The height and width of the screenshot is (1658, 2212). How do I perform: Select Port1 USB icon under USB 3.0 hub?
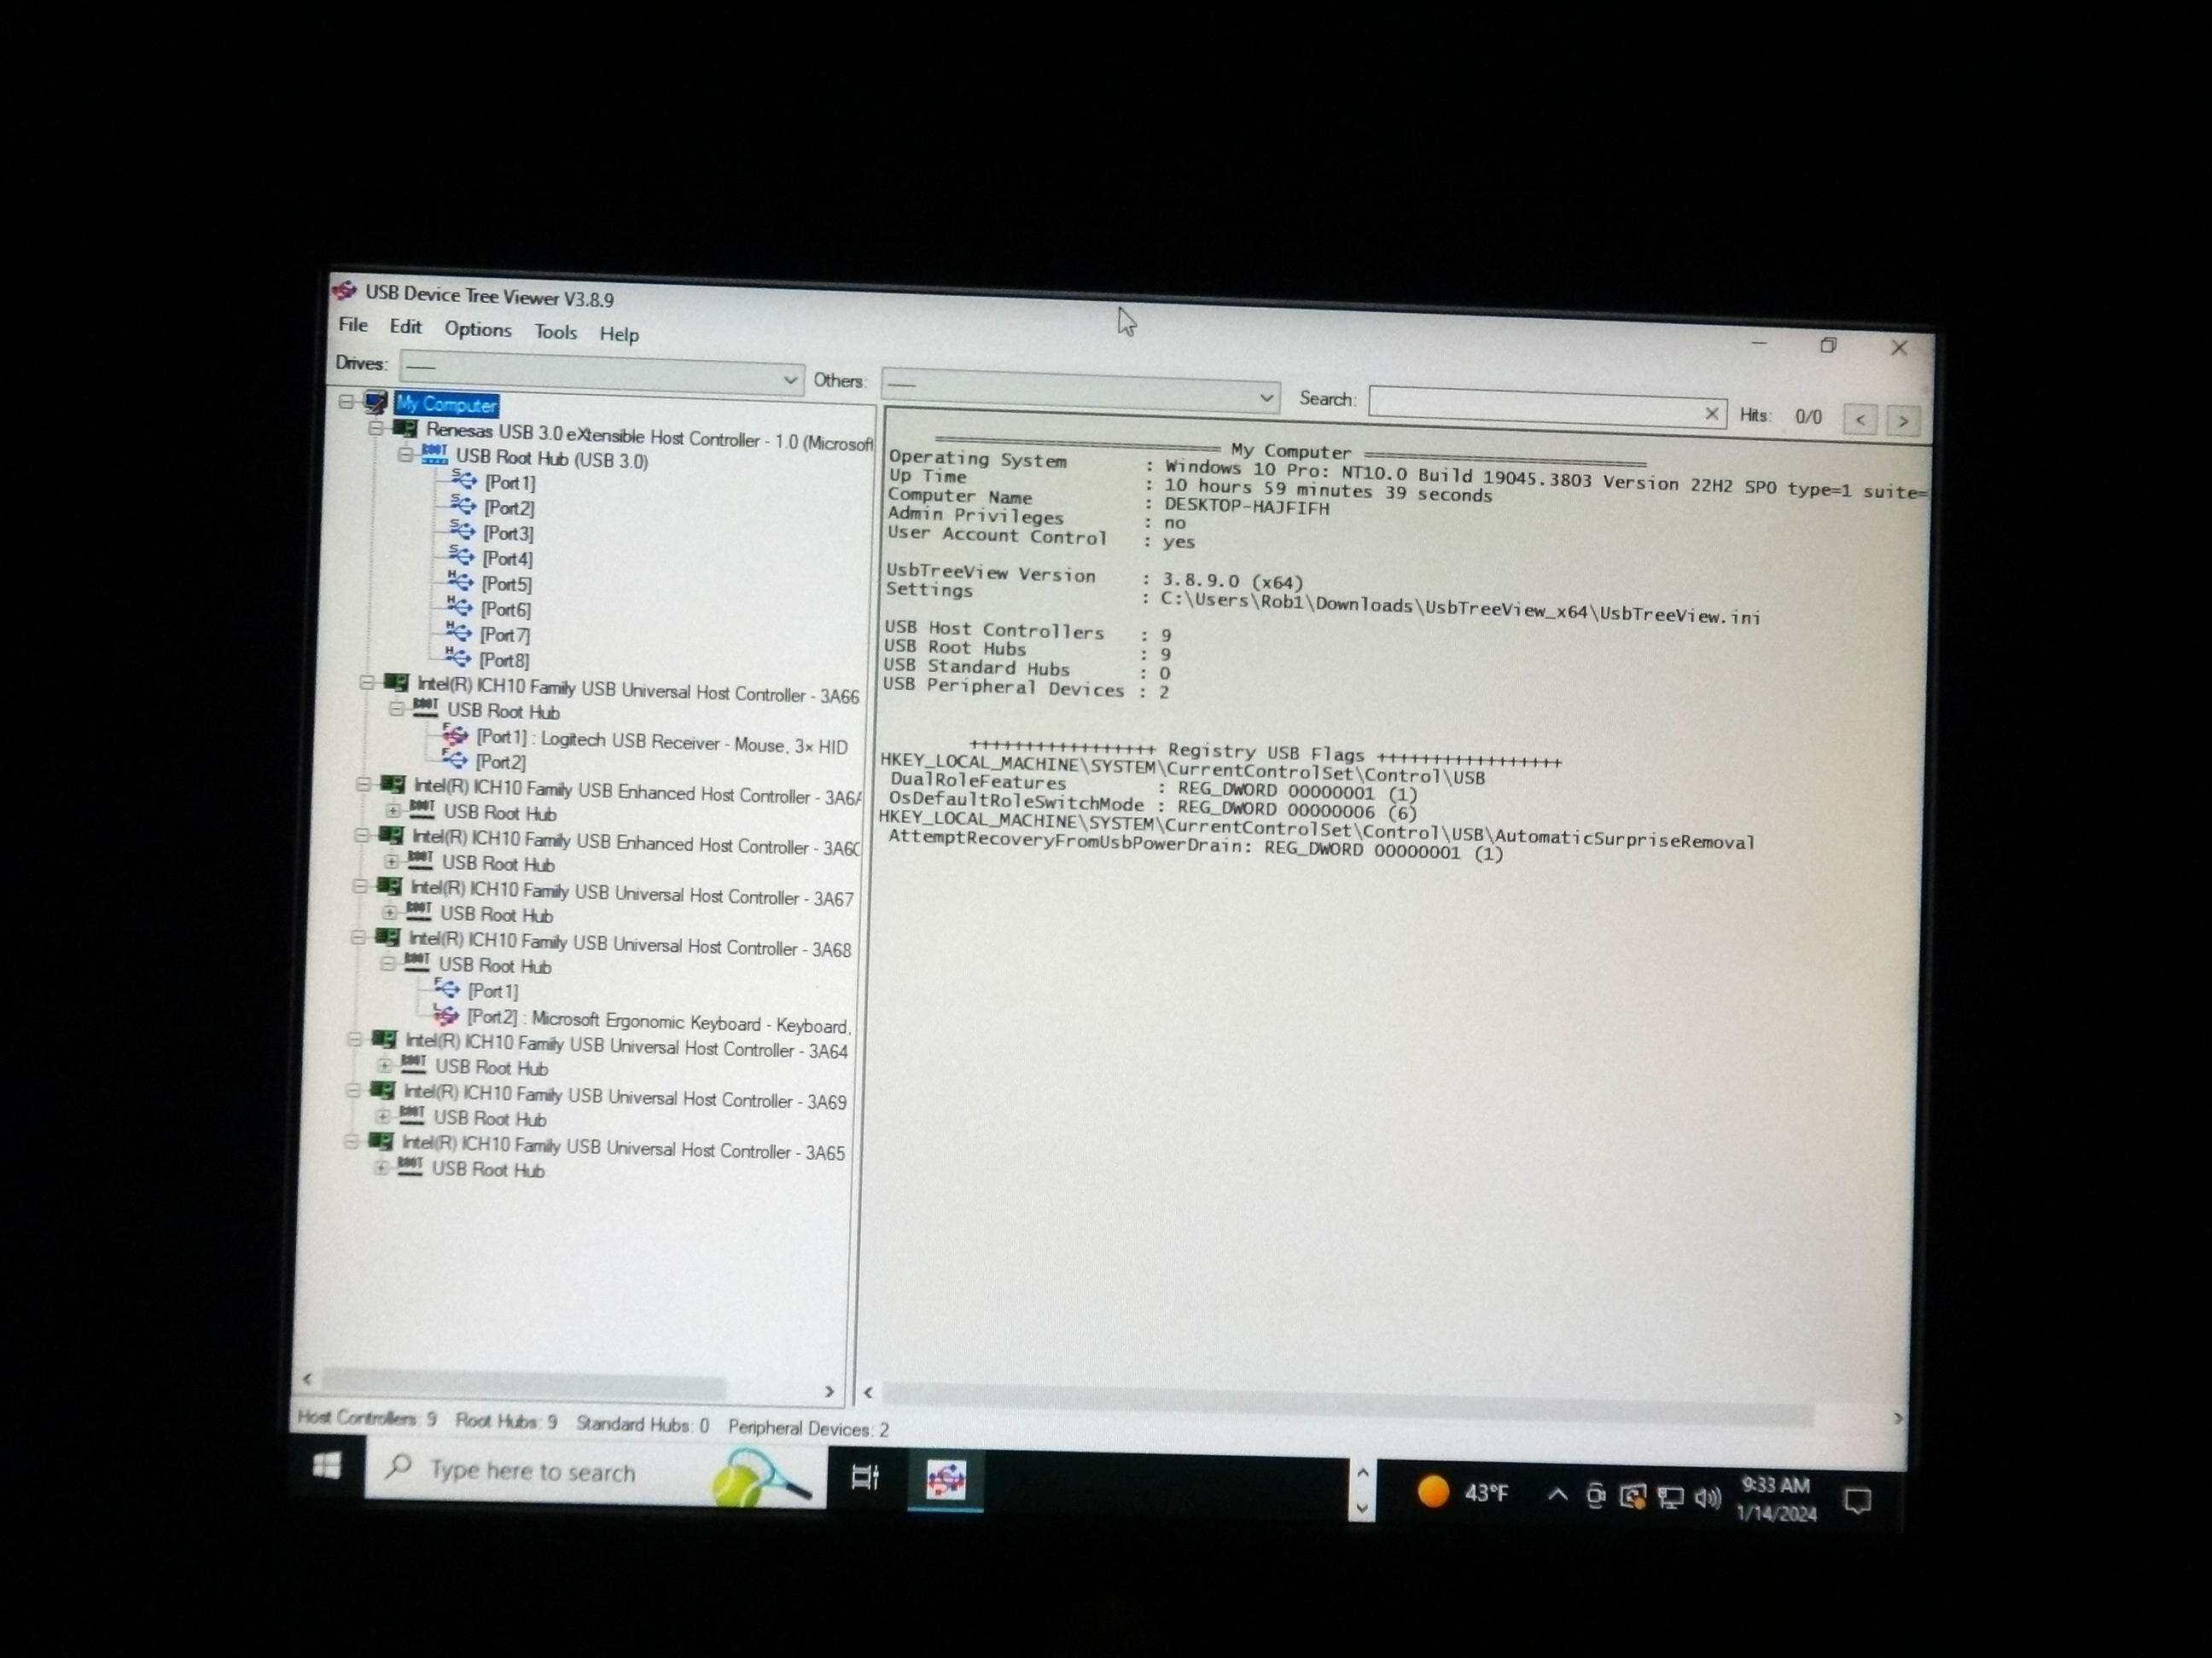(x=463, y=479)
